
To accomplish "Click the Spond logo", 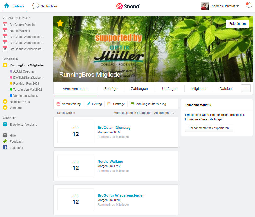I will [128, 6].
